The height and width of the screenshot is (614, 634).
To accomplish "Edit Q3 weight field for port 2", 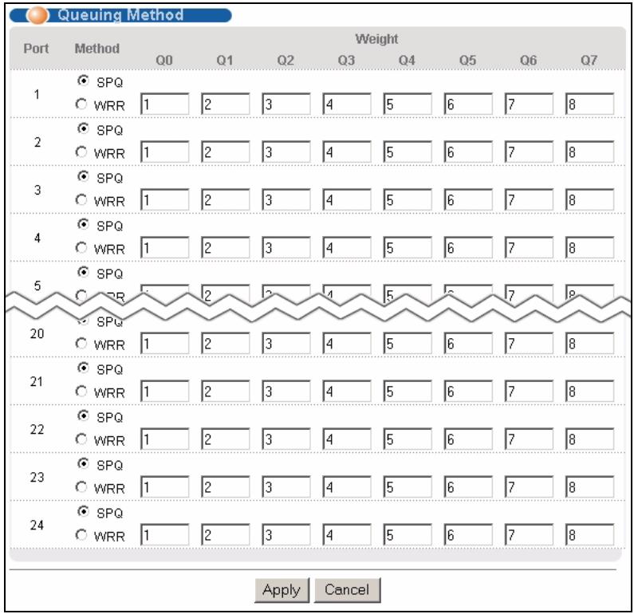I will (x=347, y=152).
